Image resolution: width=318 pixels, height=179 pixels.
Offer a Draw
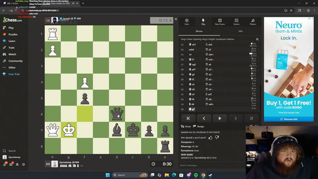point(186,126)
